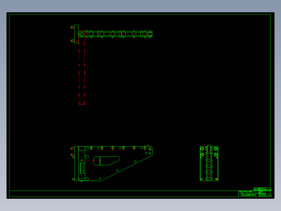
Task: Click the pivot circle in the top view
Action: tap(82, 34)
